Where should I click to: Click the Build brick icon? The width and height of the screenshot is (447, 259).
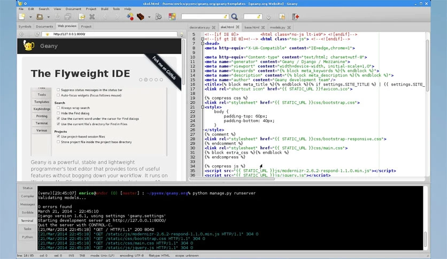tap(140, 17)
